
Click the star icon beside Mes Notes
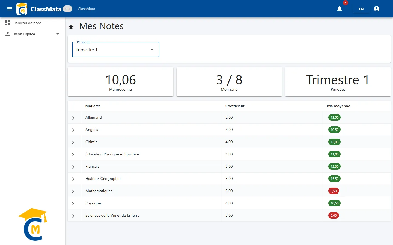click(71, 27)
